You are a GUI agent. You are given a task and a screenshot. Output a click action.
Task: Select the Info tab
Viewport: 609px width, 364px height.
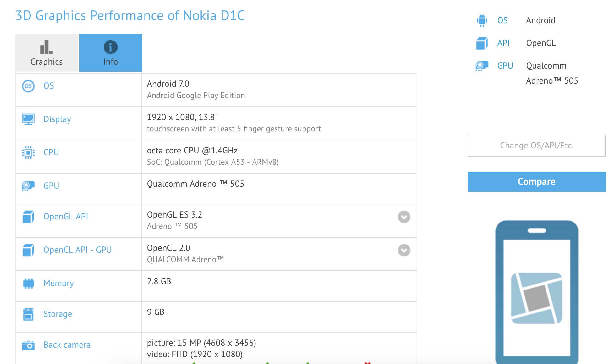110,52
